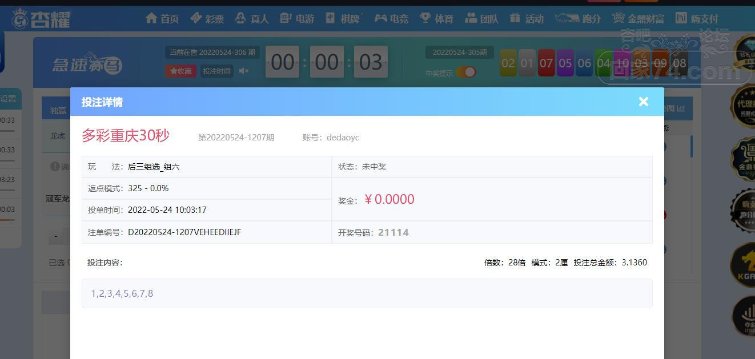755x359 pixels.
Task: Click the prize amount ￥0.0000
Action: [389, 199]
